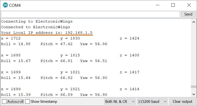The height and width of the screenshot is (106, 197).
Task: Maximize the COM4 serial monitor window
Action: tap(173, 5)
